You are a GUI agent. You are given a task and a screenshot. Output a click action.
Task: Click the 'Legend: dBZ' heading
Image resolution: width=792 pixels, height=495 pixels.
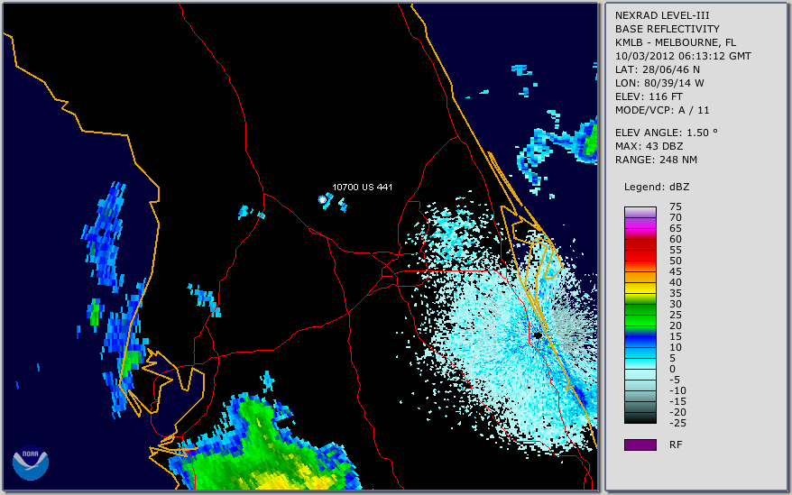click(x=656, y=187)
